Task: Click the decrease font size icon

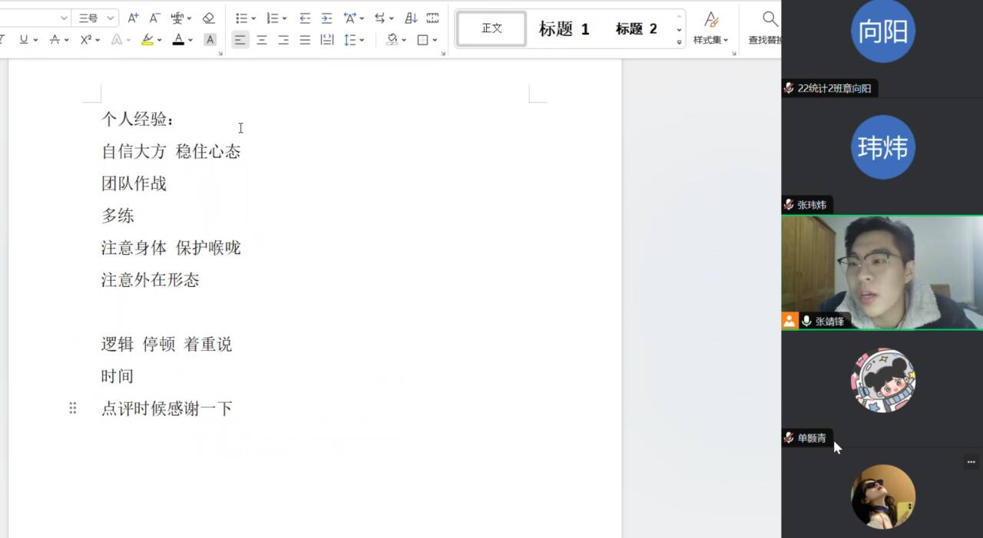Action: [x=154, y=18]
